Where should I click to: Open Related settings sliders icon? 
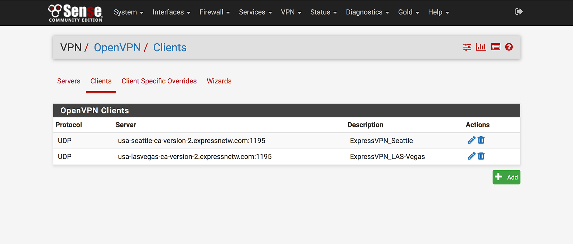pos(467,47)
